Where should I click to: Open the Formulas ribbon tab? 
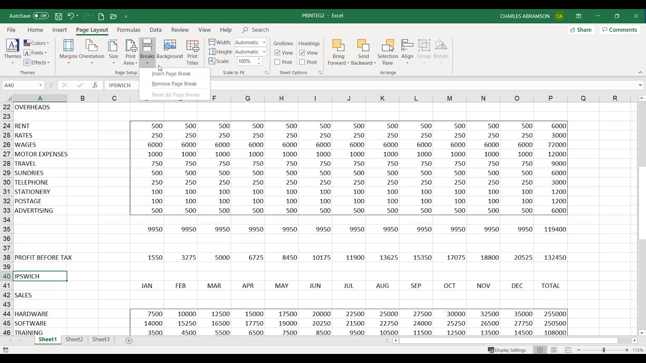pos(129,30)
